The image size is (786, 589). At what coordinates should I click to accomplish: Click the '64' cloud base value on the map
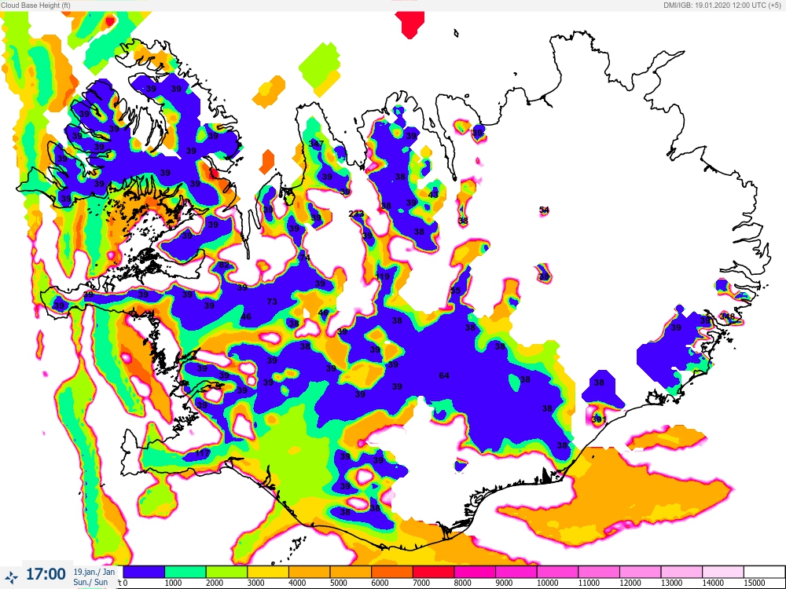(x=443, y=375)
